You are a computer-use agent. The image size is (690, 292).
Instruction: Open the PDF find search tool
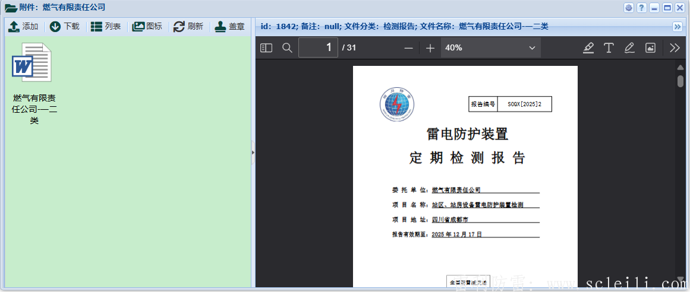tap(287, 48)
